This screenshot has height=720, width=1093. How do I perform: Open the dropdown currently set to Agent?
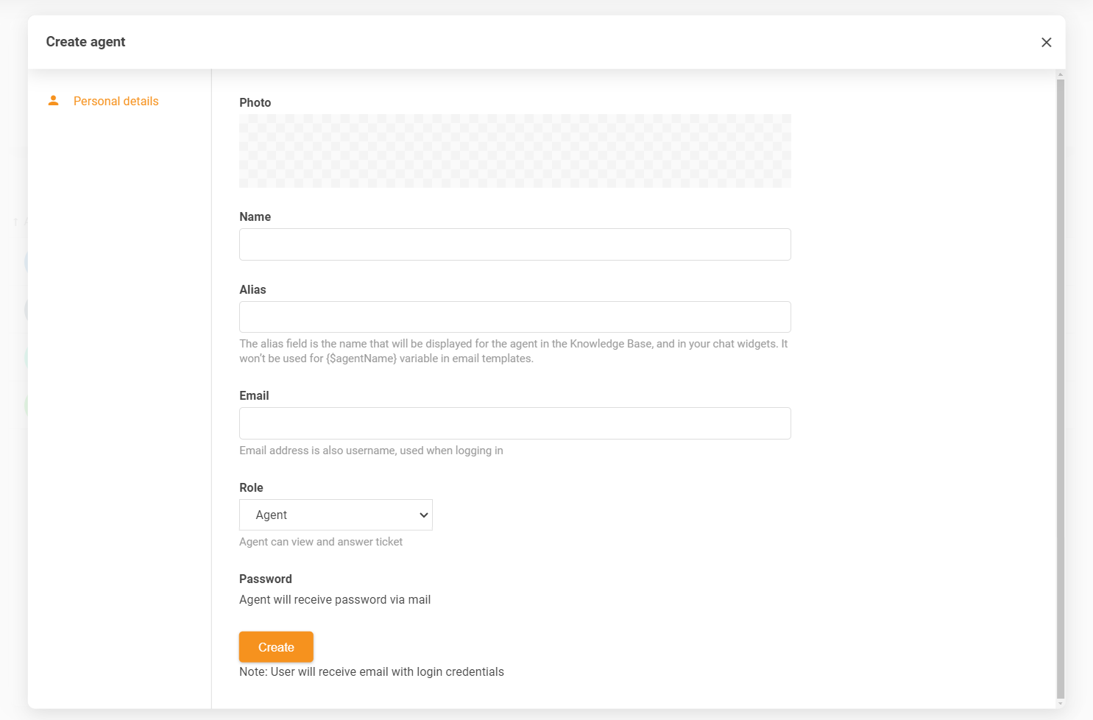coord(335,515)
